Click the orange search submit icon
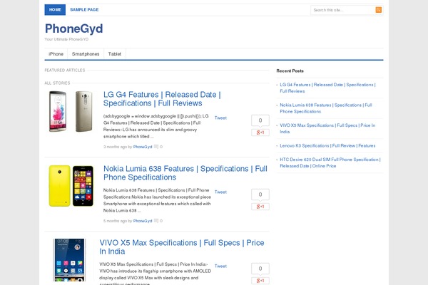 coord(378,10)
